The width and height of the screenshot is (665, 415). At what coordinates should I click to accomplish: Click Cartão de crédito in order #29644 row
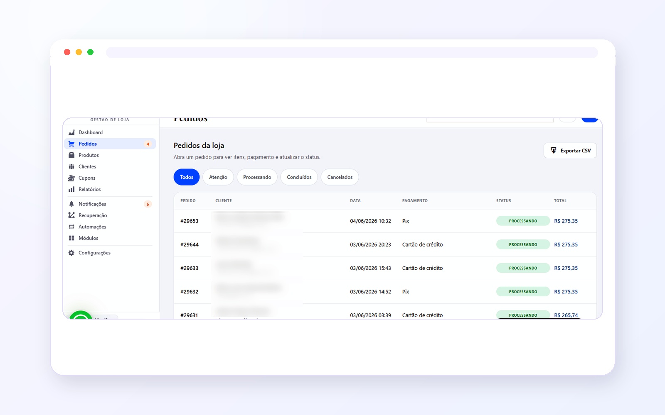422,245
